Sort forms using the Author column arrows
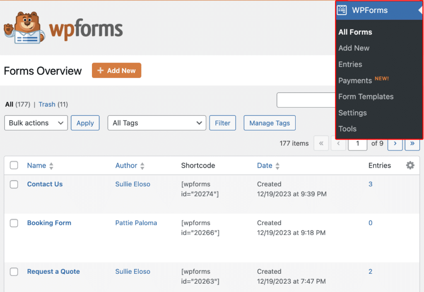424x292 pixels. (x=142, y=165)
